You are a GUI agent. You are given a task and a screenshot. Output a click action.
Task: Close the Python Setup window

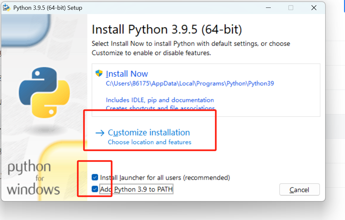point(314,8)
